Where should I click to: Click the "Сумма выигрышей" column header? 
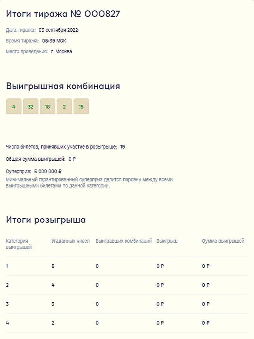223,241
